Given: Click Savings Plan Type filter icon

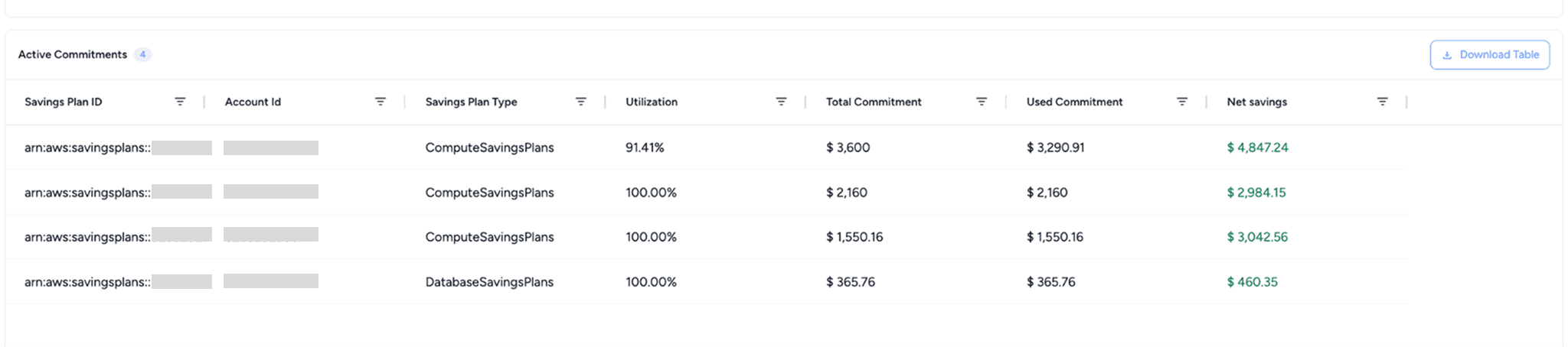Looking at the screenshot, I should pos(580,102).
